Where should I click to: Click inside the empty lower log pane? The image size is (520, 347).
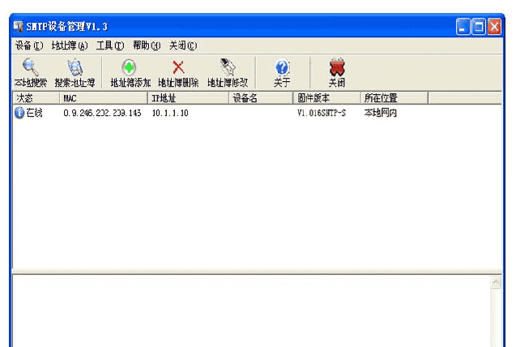point(243,312)
